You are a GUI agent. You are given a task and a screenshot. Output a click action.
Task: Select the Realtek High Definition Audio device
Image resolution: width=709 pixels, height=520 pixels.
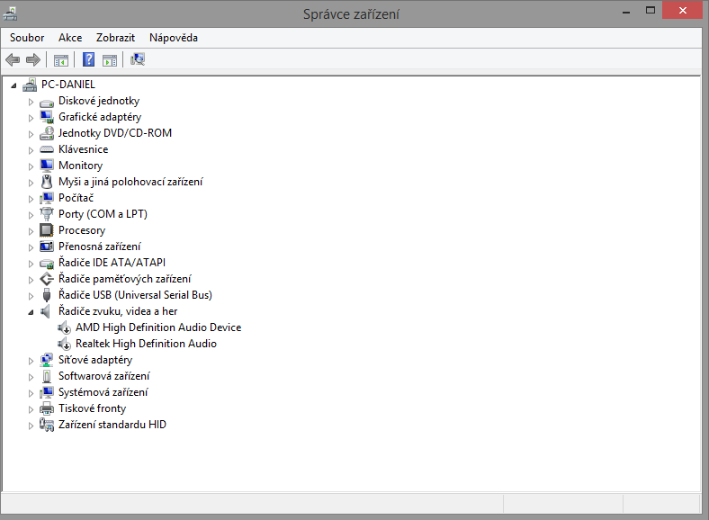pos(146,344)
